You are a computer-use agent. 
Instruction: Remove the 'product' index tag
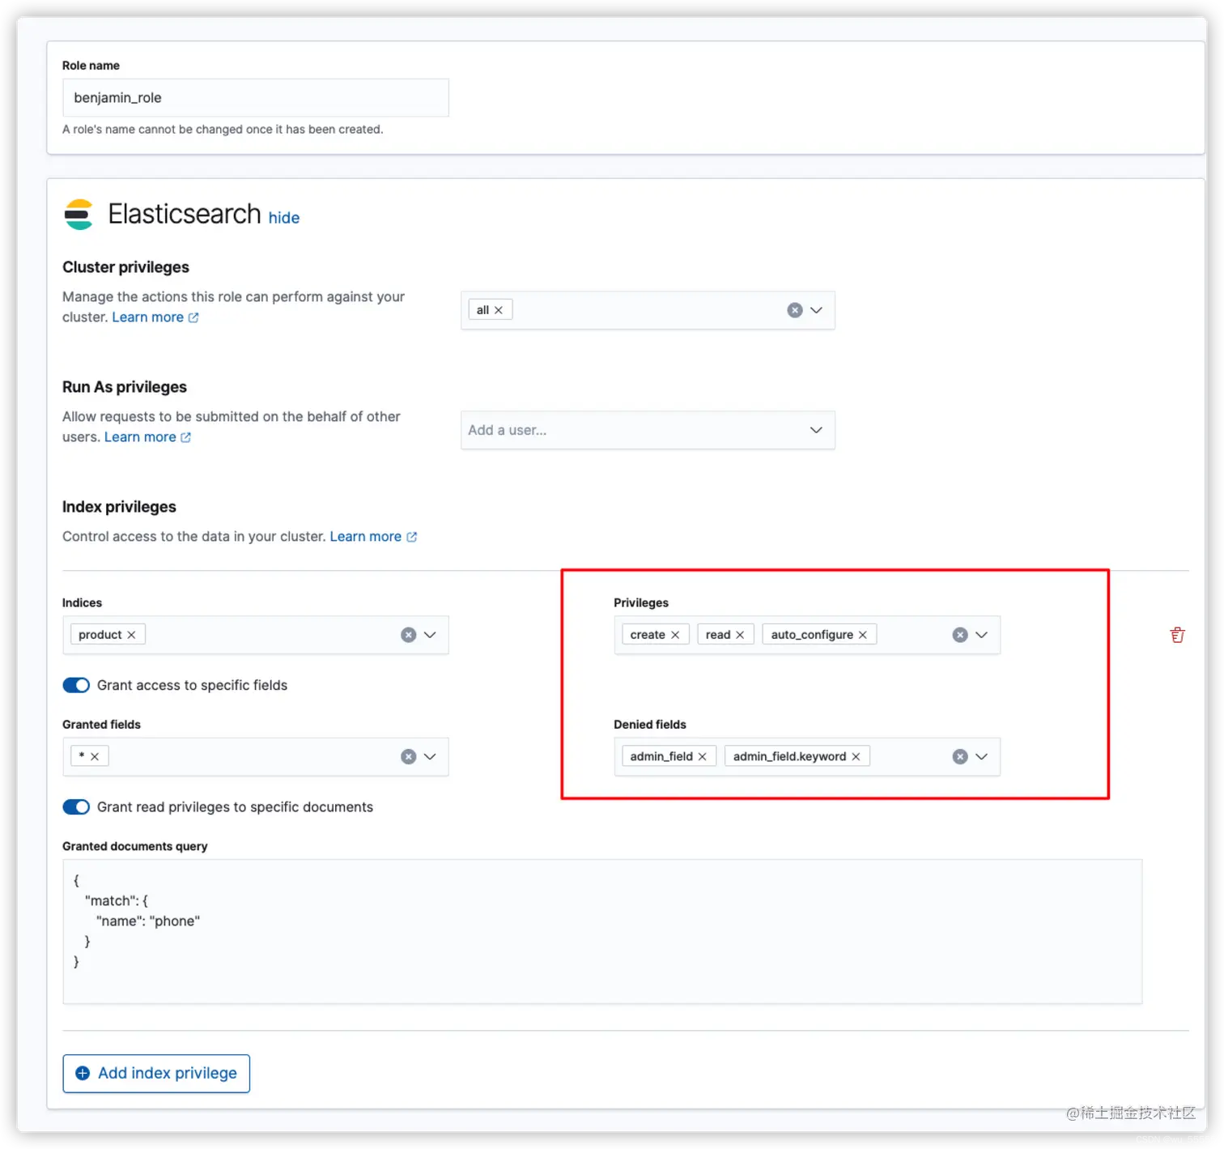[x=131, y=635]
